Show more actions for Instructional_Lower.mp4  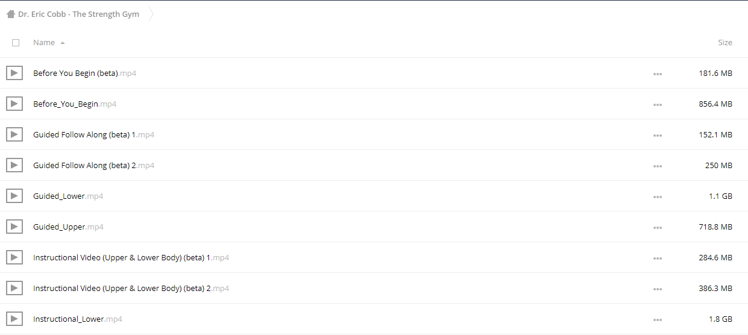(657, 320)
